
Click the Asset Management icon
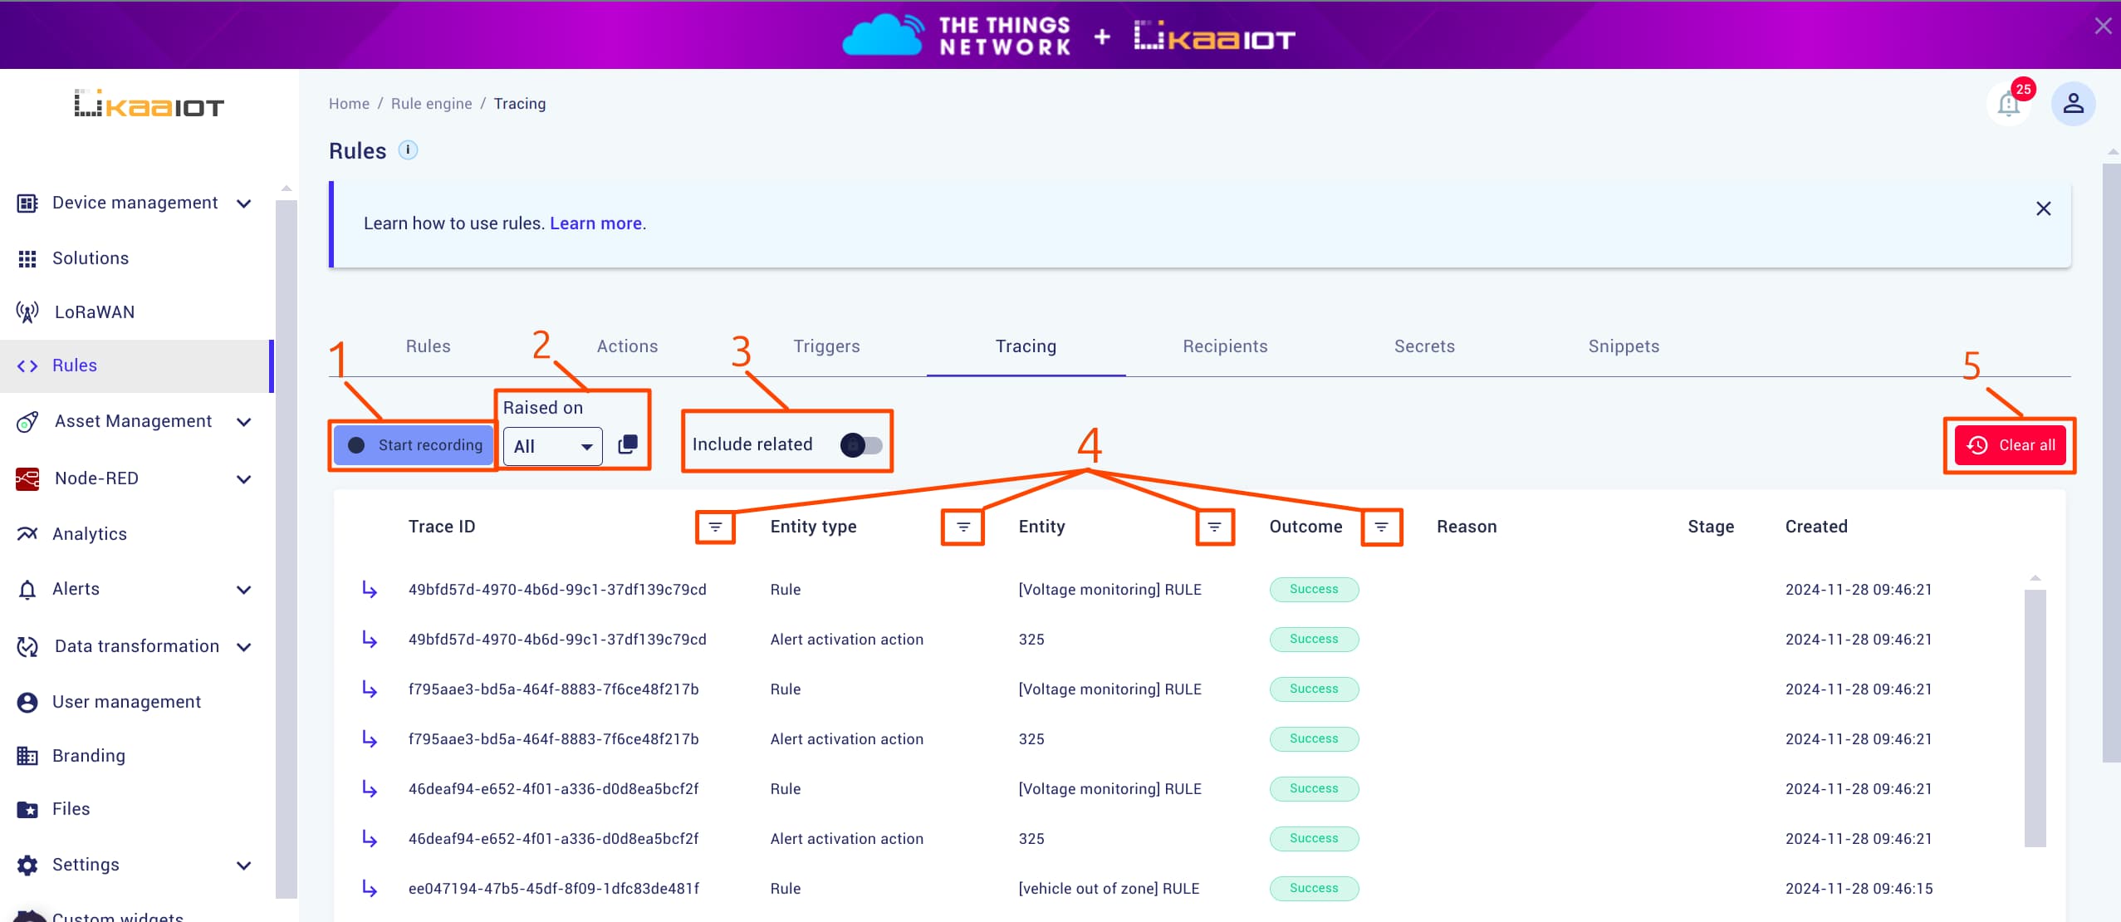(x=27, y=422)
